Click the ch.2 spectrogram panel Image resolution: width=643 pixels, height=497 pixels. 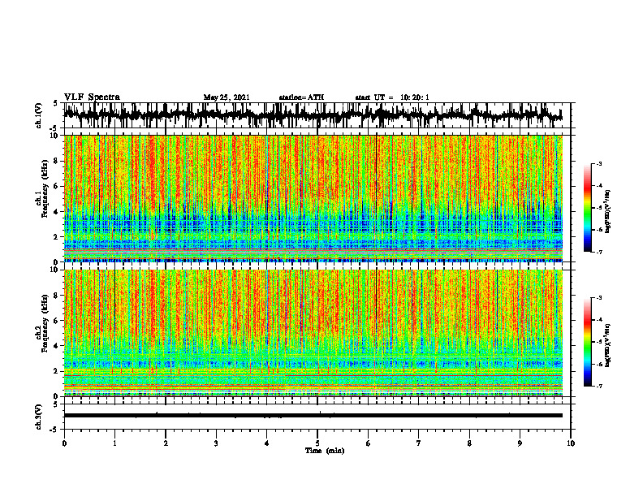[313, 333]
